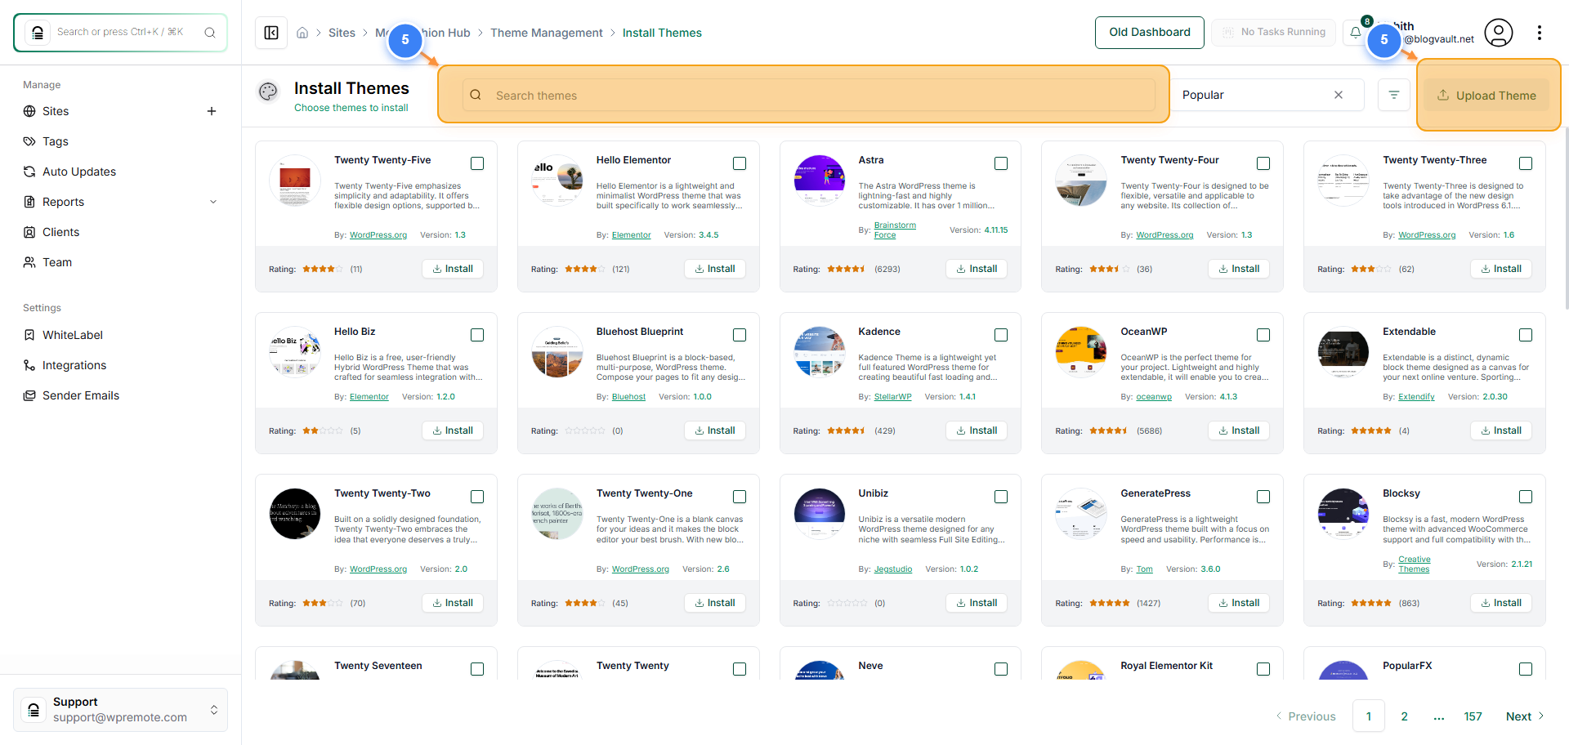The image size is (1569, 745).
Task: Open the Support account switcher
Action: (x=120, y=710)
